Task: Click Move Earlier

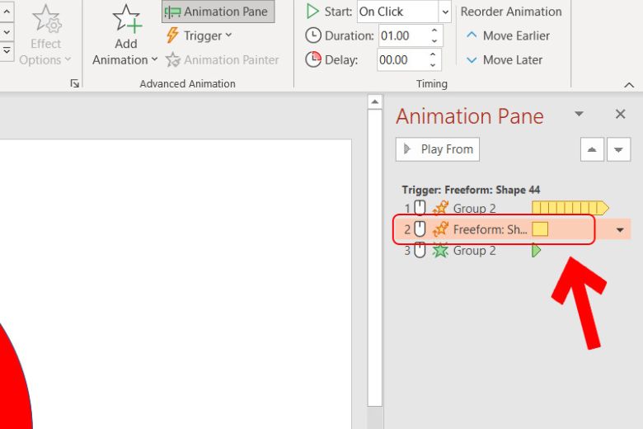Action: (x=508, y=35)
